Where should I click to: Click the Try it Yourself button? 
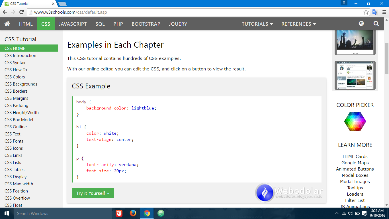tap(93, 193)
